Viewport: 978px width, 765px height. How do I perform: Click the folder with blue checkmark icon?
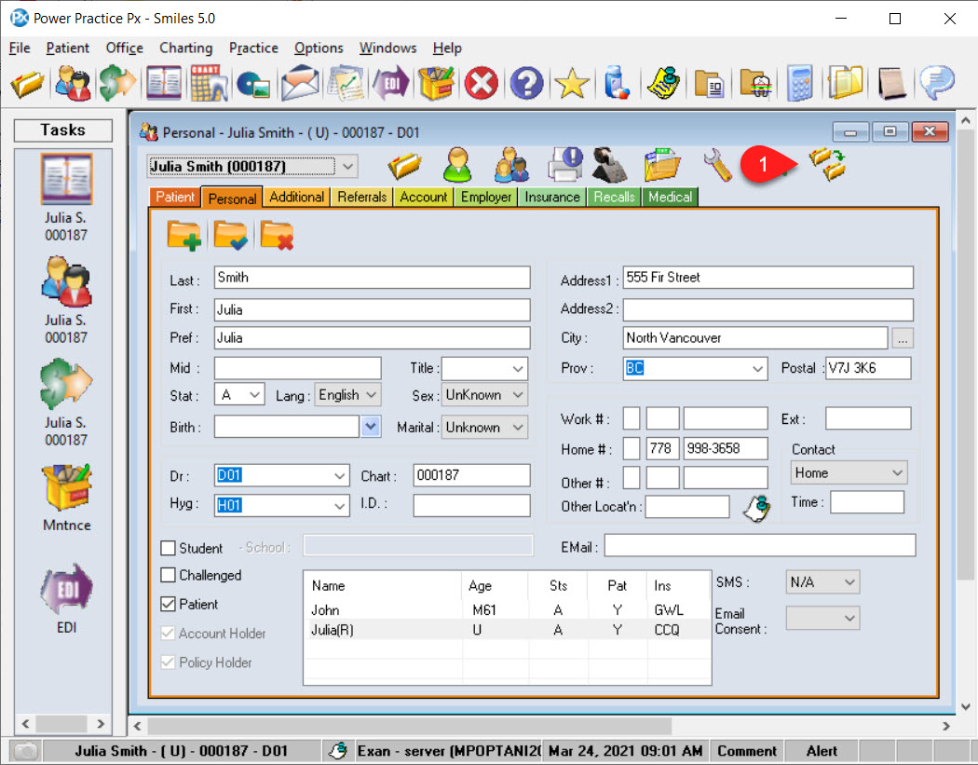231,236
